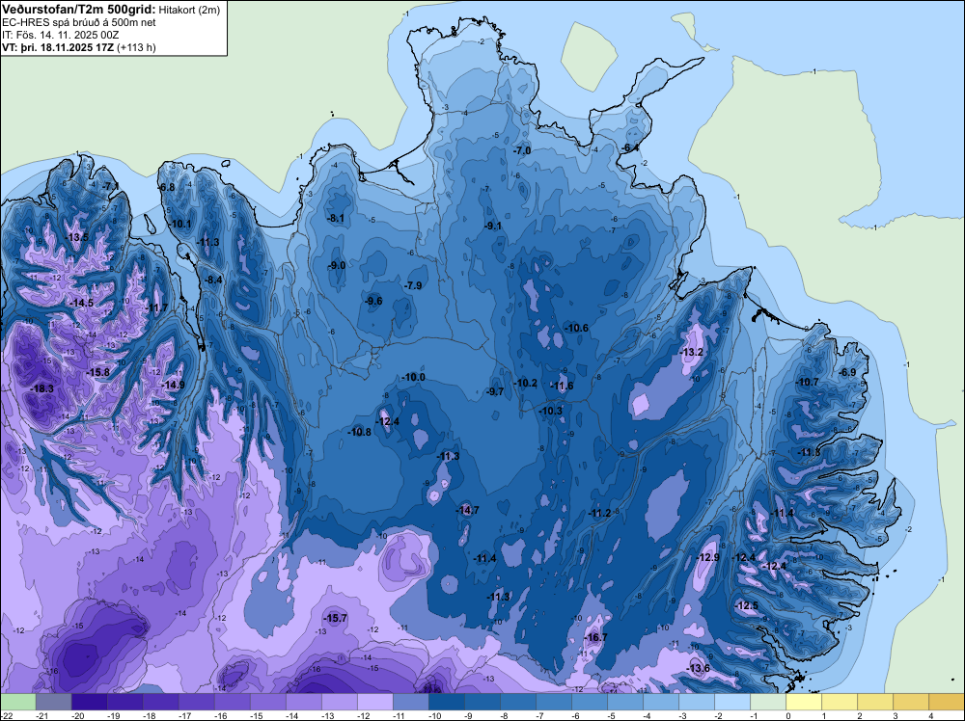Select the darkest purple legend swatch above -20

click(x=89, y=702)
